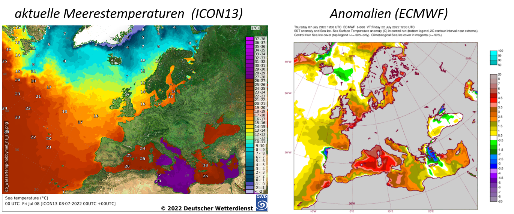The height and width of the screenshot is (214, 514).
Task: Click the '(°C)' unit label above the left legend
Action: tap(255, 28)
